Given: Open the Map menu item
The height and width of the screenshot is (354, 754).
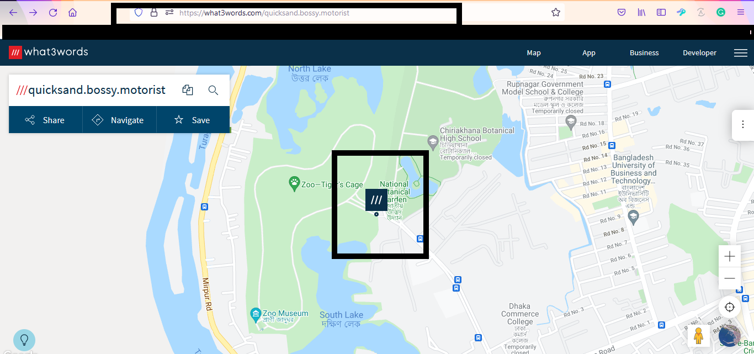Looking at the screenshot, I should click(534, 53).
